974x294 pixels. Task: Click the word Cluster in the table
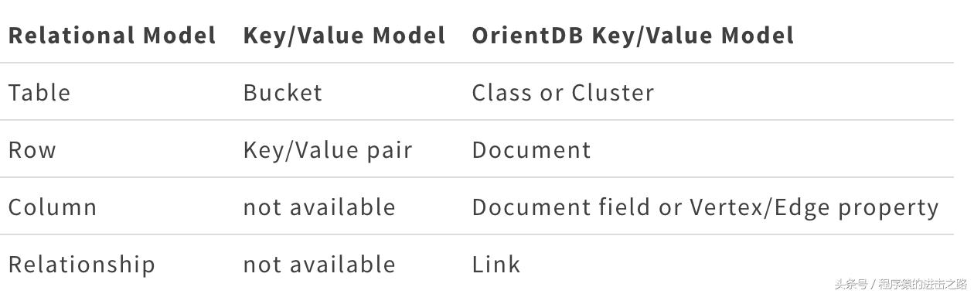coord(613,93)
